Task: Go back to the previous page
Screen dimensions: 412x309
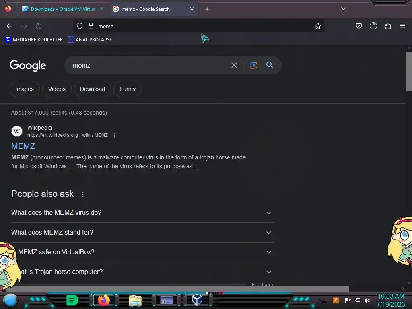Action: pyautogui.click(x=10, y=26)
